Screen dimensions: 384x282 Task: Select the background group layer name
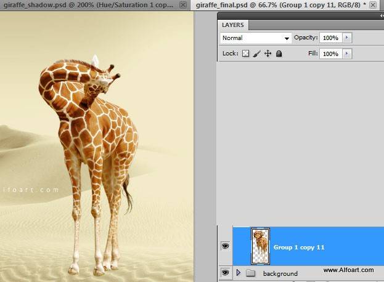pyautogui.click(x=280, y=273)
